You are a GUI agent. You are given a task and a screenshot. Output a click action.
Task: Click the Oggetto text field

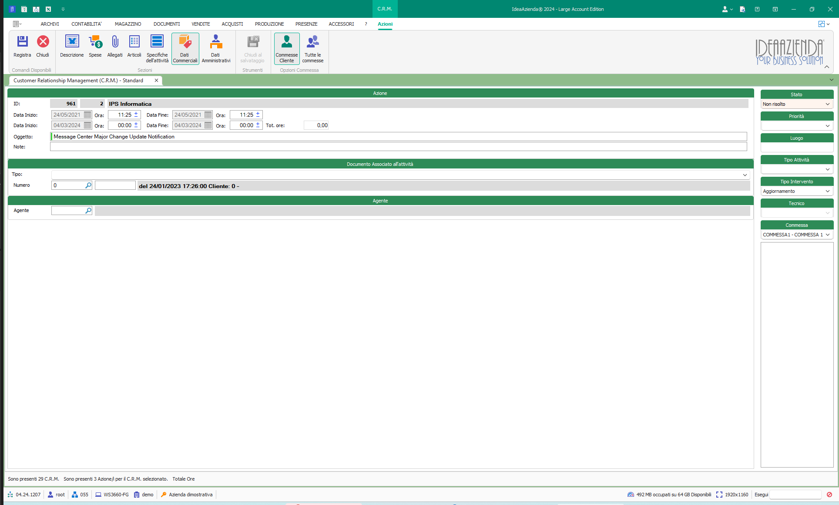(399, 137)
